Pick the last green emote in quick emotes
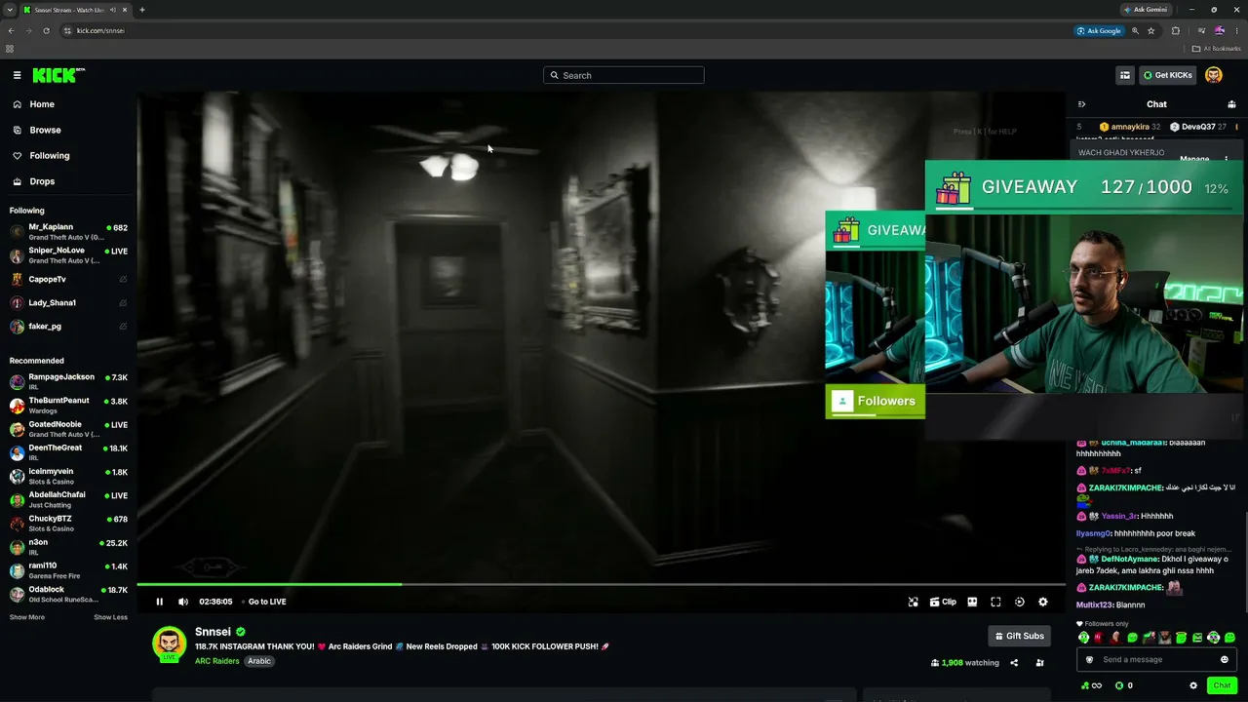1248x702 pixels. tap(1229, 638)
